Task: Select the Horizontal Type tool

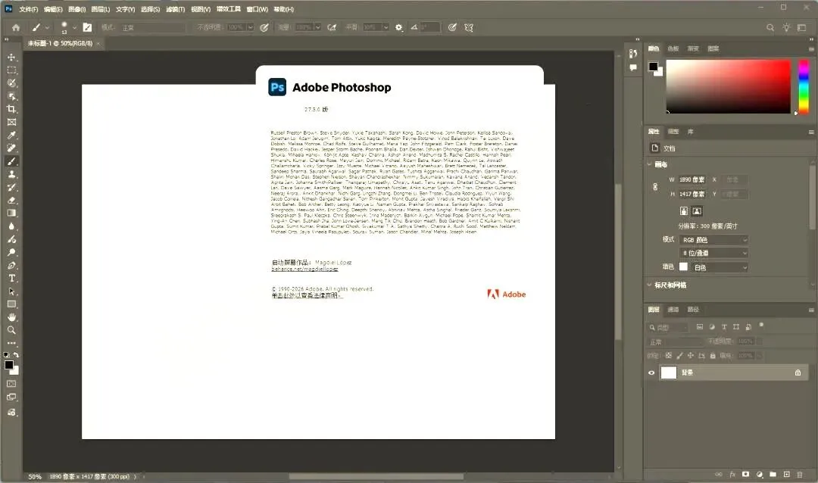Action: pyautogui.click(x=11, y=278)
